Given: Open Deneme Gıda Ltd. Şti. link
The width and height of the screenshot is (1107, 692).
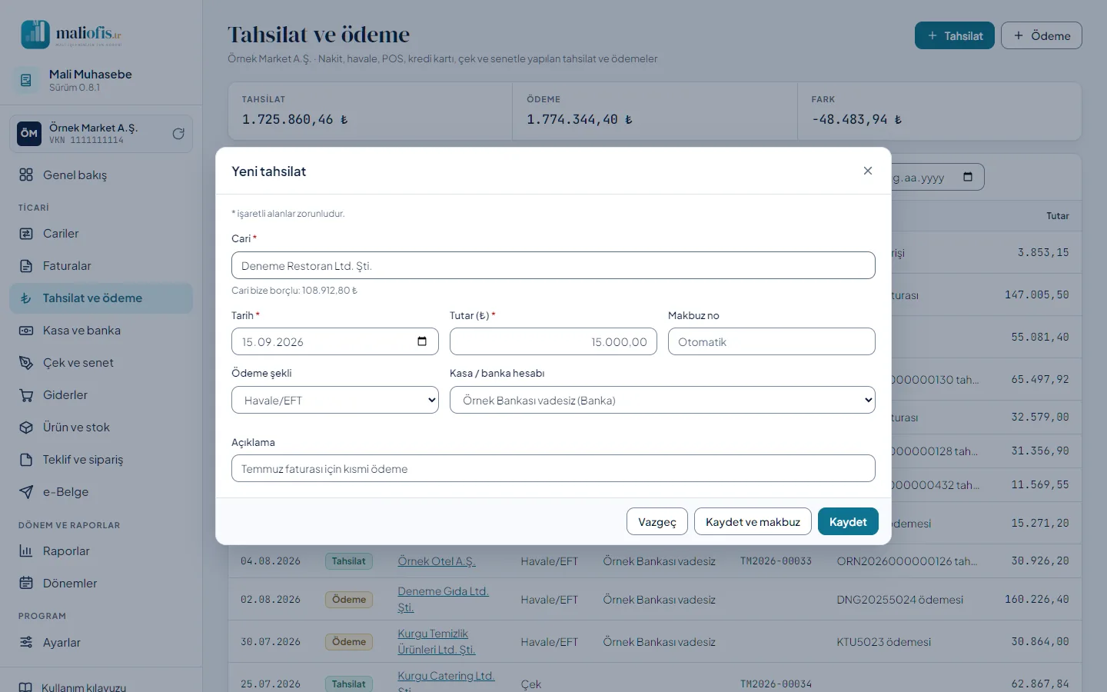Looking at the screenshot, I should pos(444,599).
